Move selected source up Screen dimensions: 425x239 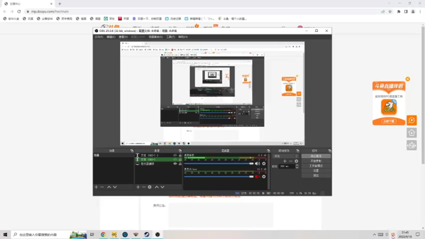[157, 187]
